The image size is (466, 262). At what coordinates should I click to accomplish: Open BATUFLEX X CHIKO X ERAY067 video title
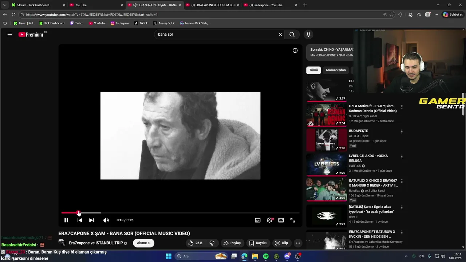(x=373, y=183)
